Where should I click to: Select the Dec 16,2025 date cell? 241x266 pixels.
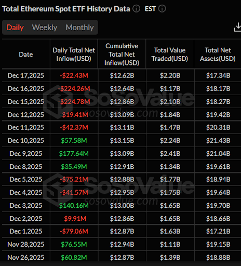point(26,88)
